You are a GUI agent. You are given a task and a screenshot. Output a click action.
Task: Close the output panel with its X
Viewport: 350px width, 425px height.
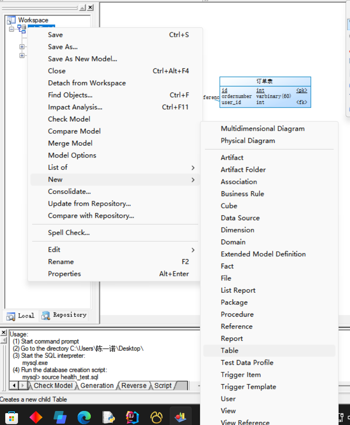point(4,332)
